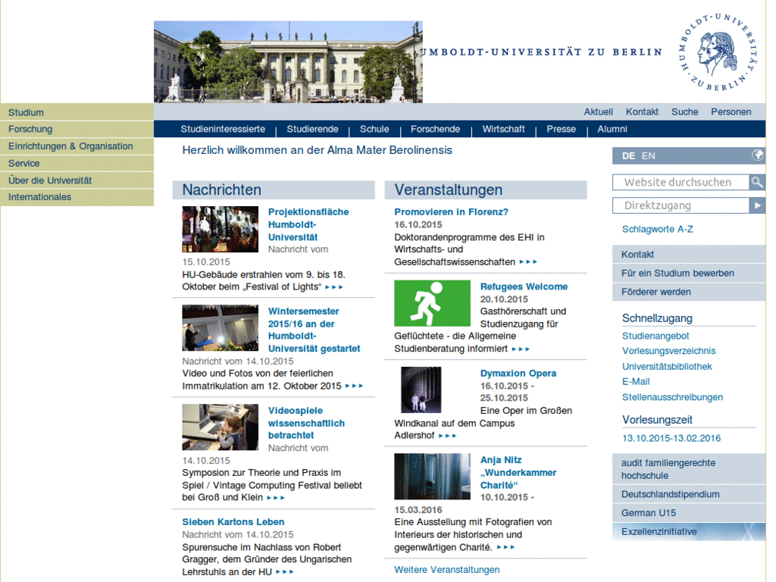Open Universitätsbibliothek quick link
Viewport: 776px width, 582px height.
(667, 367)
